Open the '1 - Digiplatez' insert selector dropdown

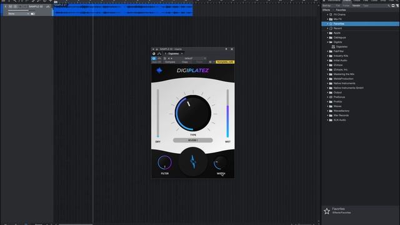click(x=174, y=54)
